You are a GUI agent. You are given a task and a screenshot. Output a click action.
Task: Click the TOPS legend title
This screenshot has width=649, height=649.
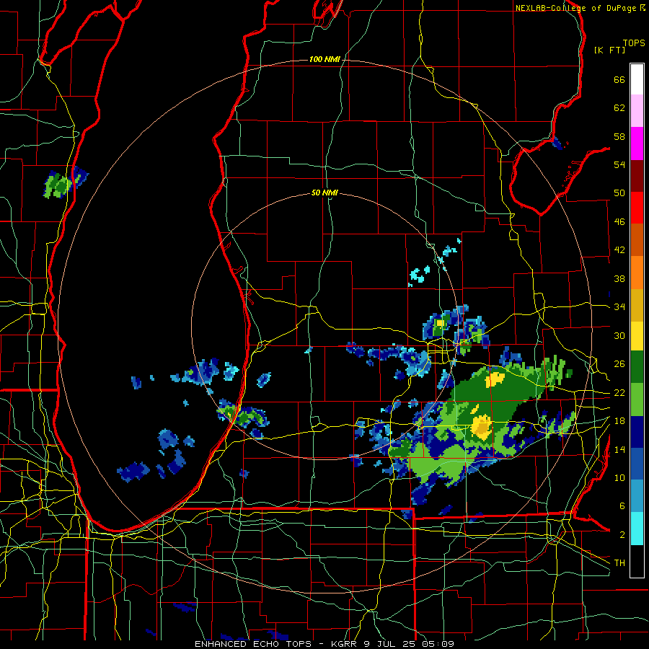point(634,43)
